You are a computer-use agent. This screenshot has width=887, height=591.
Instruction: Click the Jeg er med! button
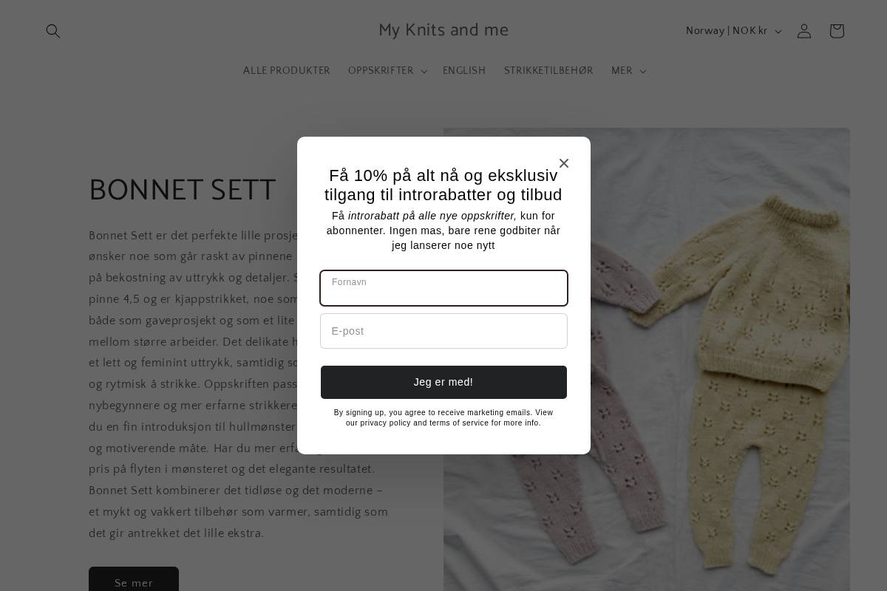point(443,382)
